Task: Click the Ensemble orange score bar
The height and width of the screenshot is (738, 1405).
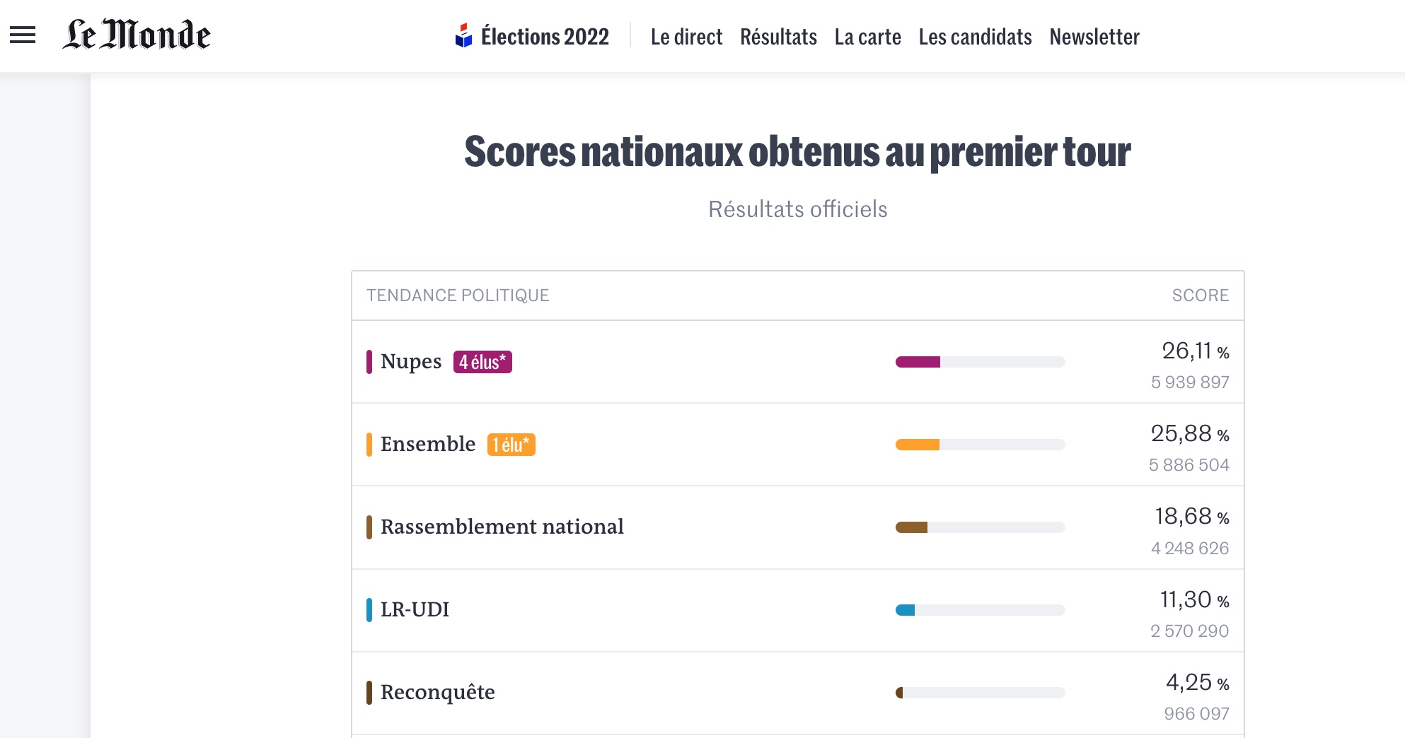Action: point(918,445)
